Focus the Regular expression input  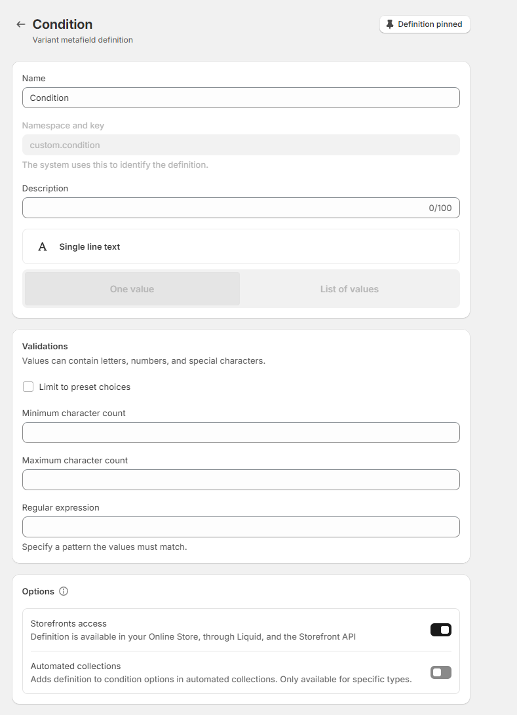pyautogui.click(x=240, y=527)
